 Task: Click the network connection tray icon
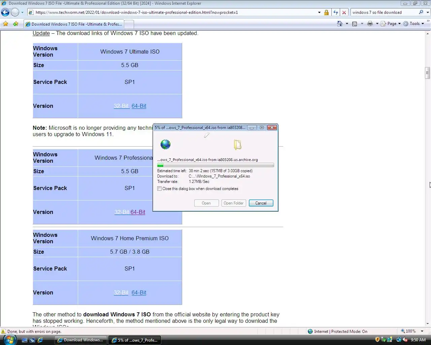tap(399, 340)
